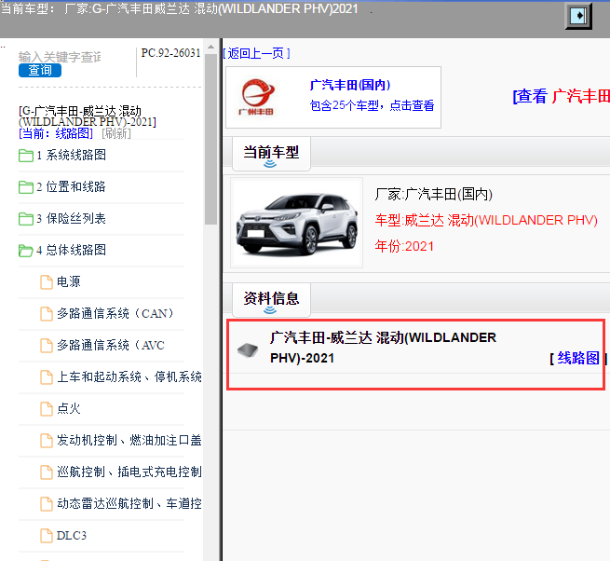This screenshot has width=610, height=561.
Task: Click the 查看 广汽丰田 link
Action: click(x=561, y=96)
